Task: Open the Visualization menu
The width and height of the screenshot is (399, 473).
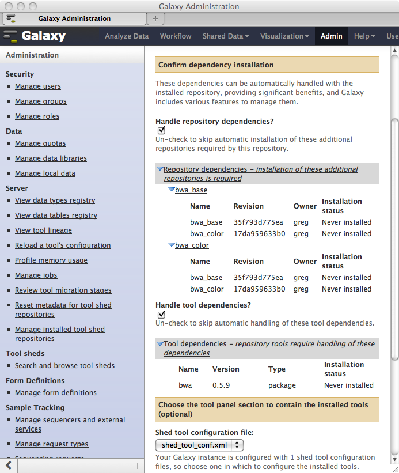Action: click(284, 36)
